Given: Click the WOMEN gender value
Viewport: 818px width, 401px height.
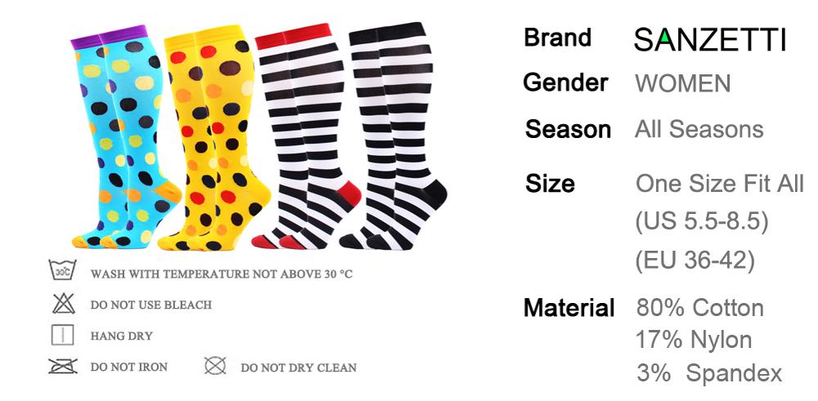Looking at the screenshot, I should coord(682,83).
